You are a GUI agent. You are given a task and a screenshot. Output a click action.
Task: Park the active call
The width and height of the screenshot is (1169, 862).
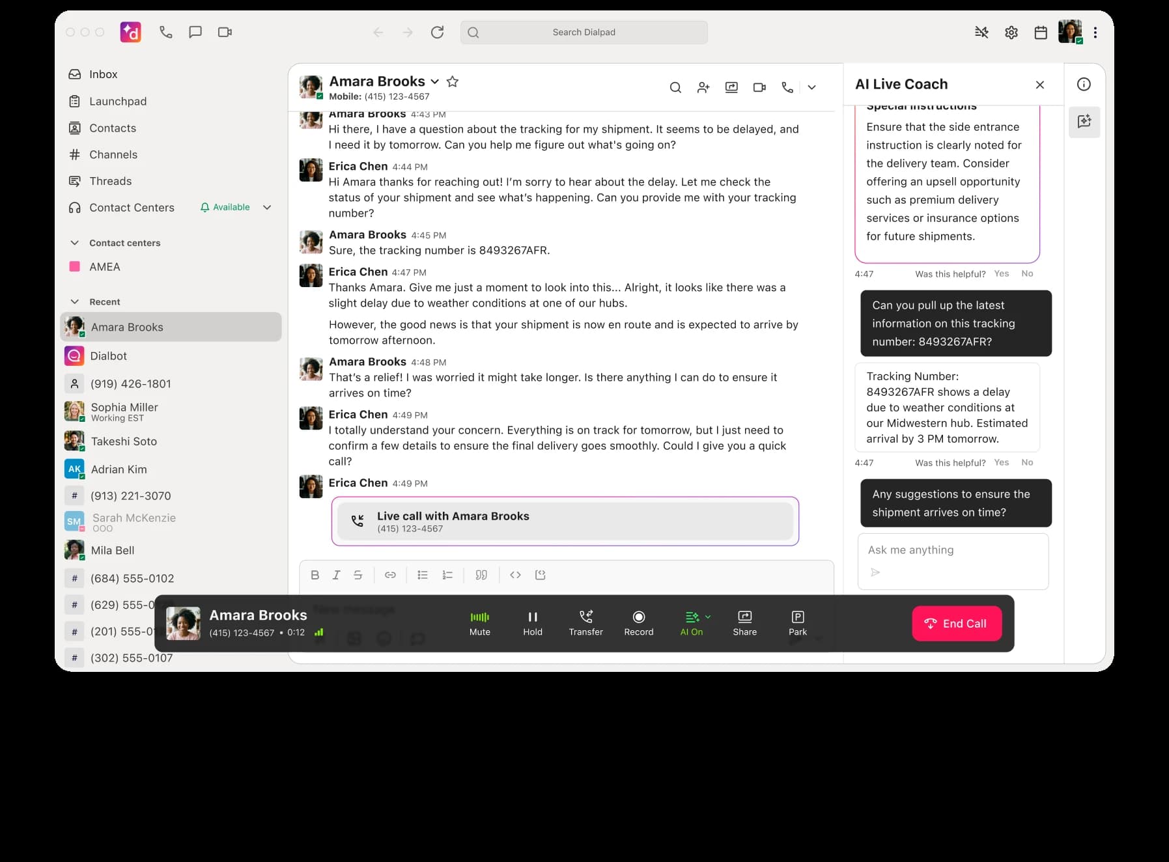pyautogui.click(x=798, y=623)
